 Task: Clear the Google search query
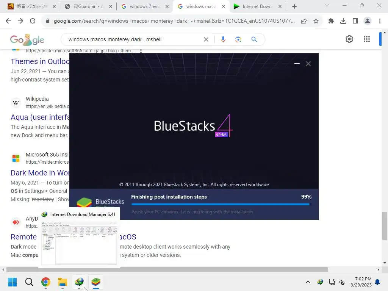(x=206, y=39)
